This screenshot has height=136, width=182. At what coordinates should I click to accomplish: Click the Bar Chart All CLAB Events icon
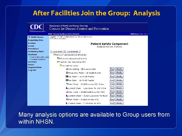pos(67,77)
